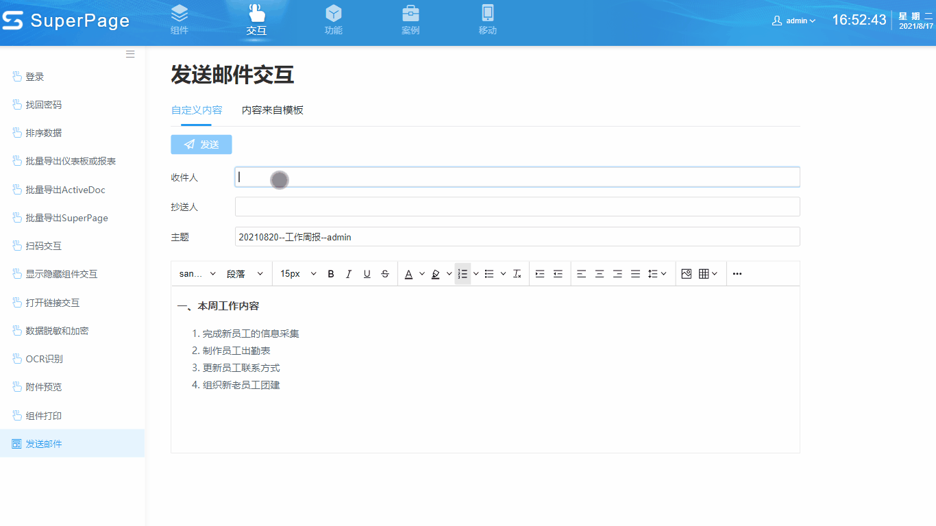Open the font color picker
The image size is (936, 526).
(x=410, y=273)
